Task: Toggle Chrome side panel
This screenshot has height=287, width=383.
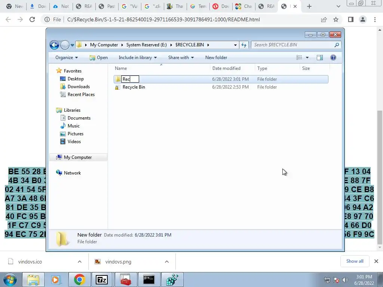Action: (351, 19)
